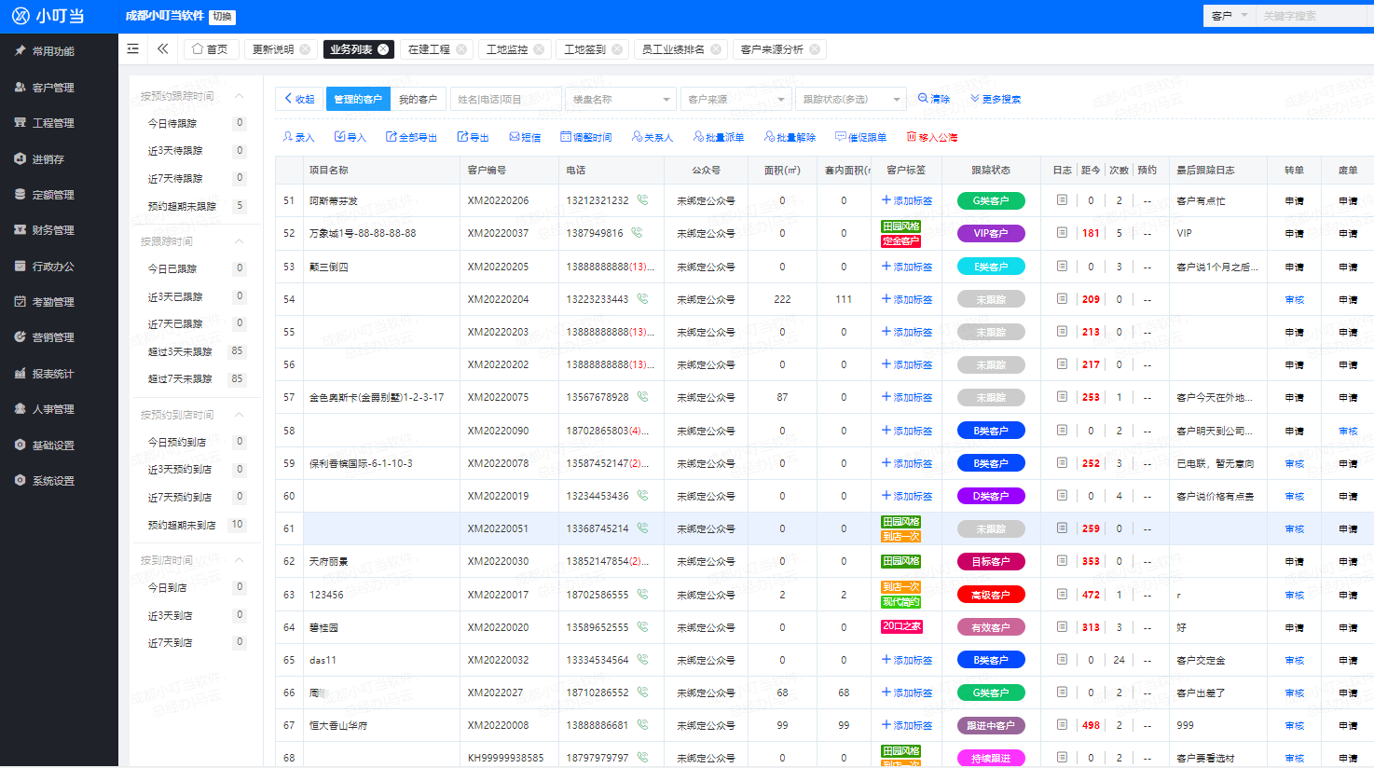Click the 短信 SMS toolbar button
The height and width of the screenshot is (768, 1374).
click(x=525, y=137)
